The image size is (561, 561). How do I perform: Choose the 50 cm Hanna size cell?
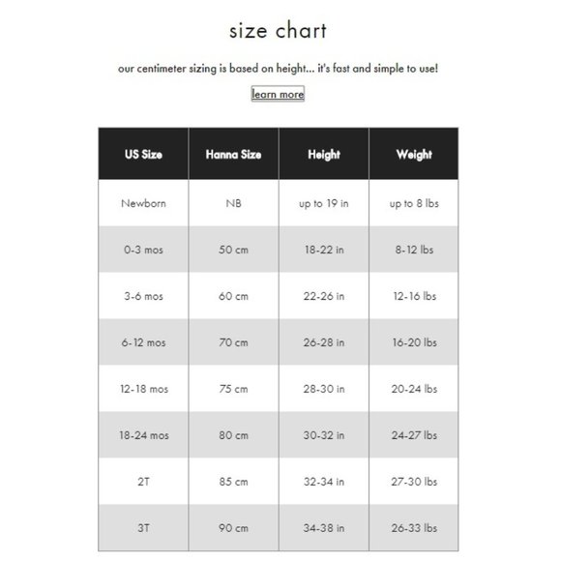pyautogui.click(x=234, y=250)
